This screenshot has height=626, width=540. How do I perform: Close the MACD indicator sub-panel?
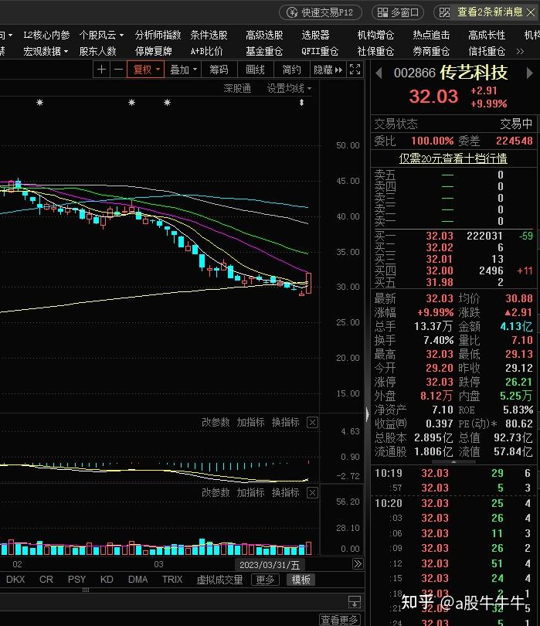tap(312, 422)
